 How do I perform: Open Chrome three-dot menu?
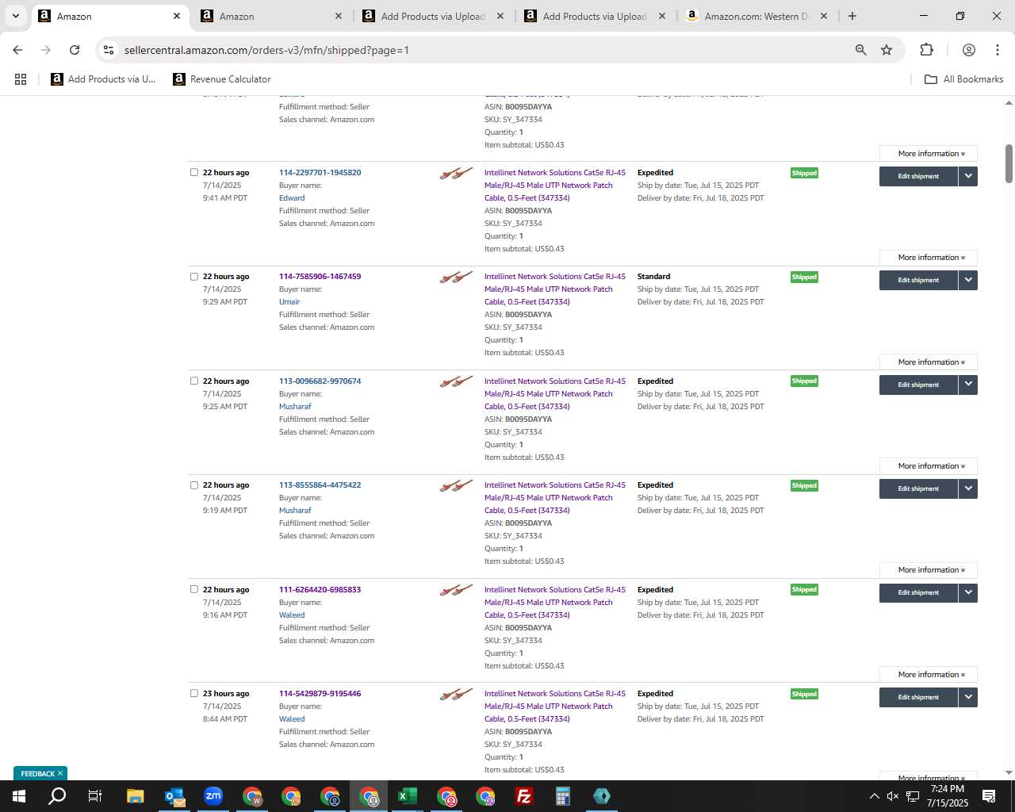[997, 50]
